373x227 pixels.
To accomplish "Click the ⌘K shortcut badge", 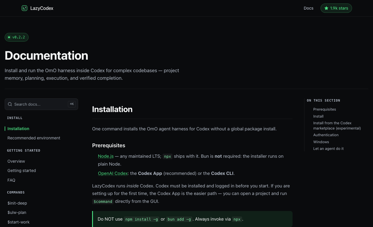I will pos(72,104).
